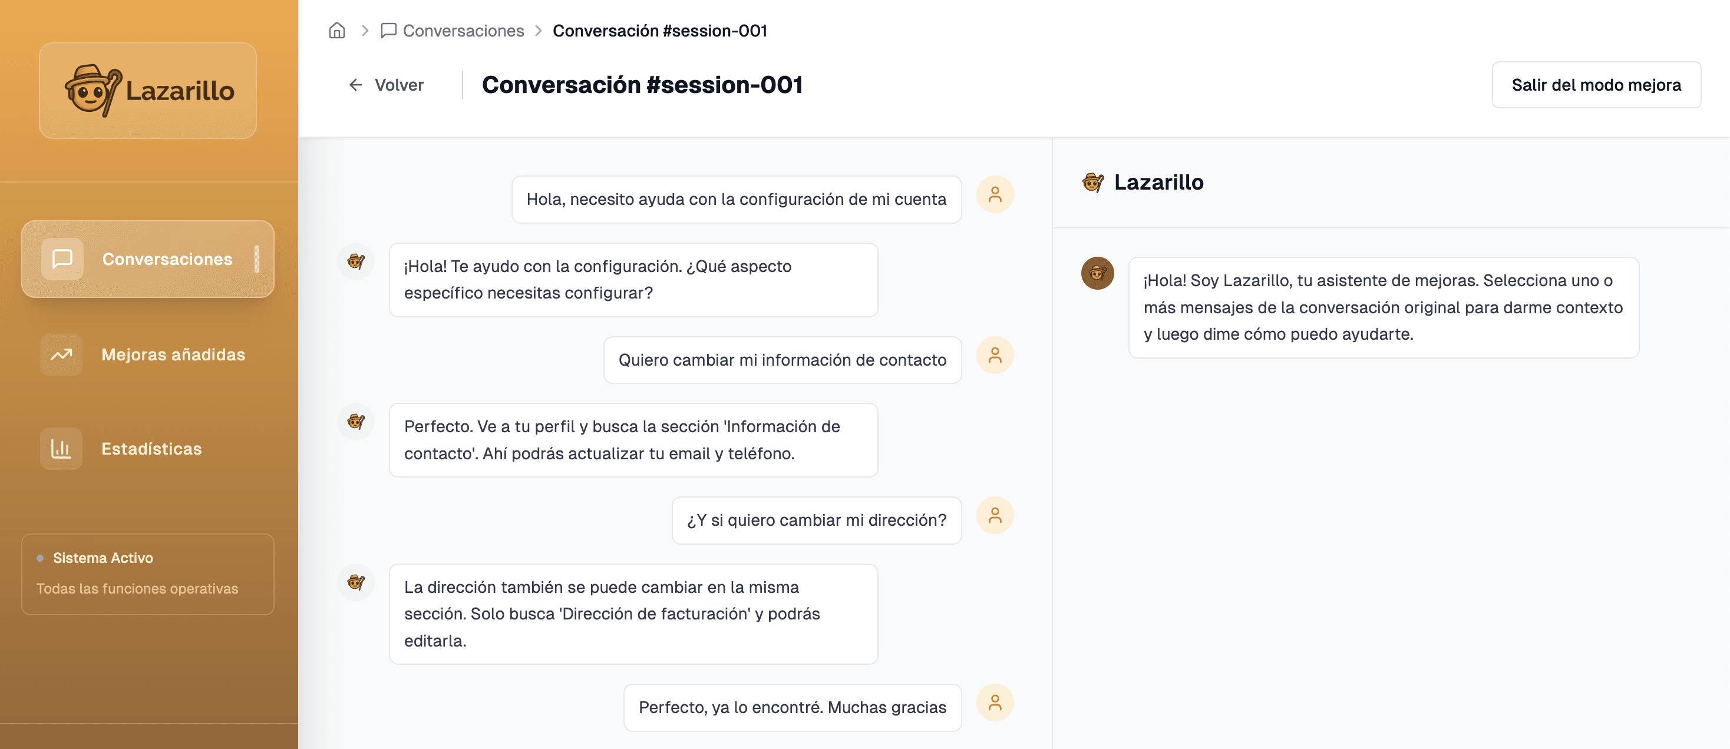The image size is (1730, 749).
Task: Open the Conversaciones section in the sidebar
Action: [167, 259]
